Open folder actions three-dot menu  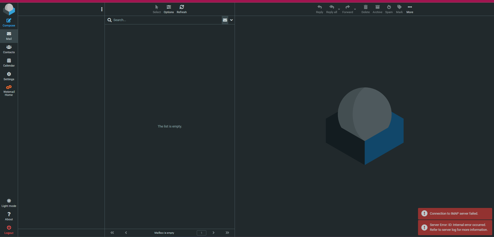click(x=102, y=9)
